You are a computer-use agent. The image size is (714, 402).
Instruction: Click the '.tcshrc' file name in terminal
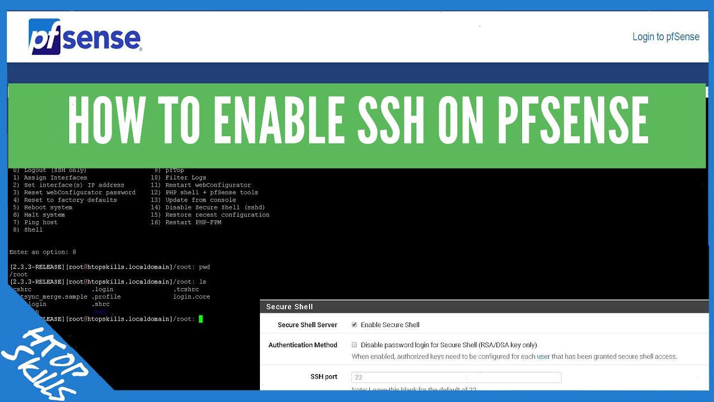click(186, 289)
